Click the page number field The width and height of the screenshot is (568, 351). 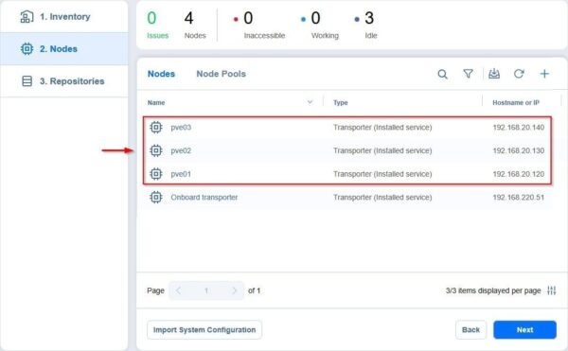pyautogui.click(x=206, y=290)
